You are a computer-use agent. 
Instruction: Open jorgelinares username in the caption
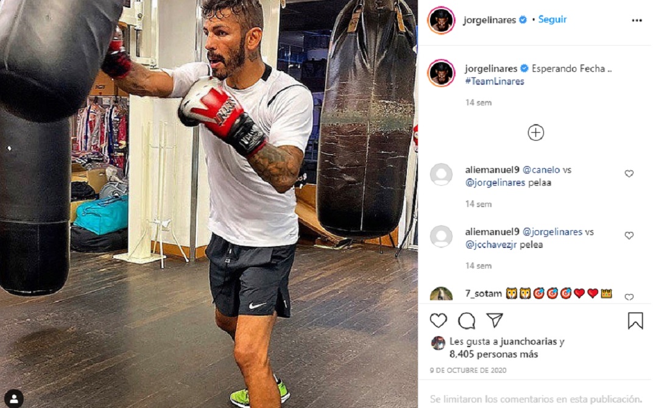pyautogui.click(x=491, y=68)
